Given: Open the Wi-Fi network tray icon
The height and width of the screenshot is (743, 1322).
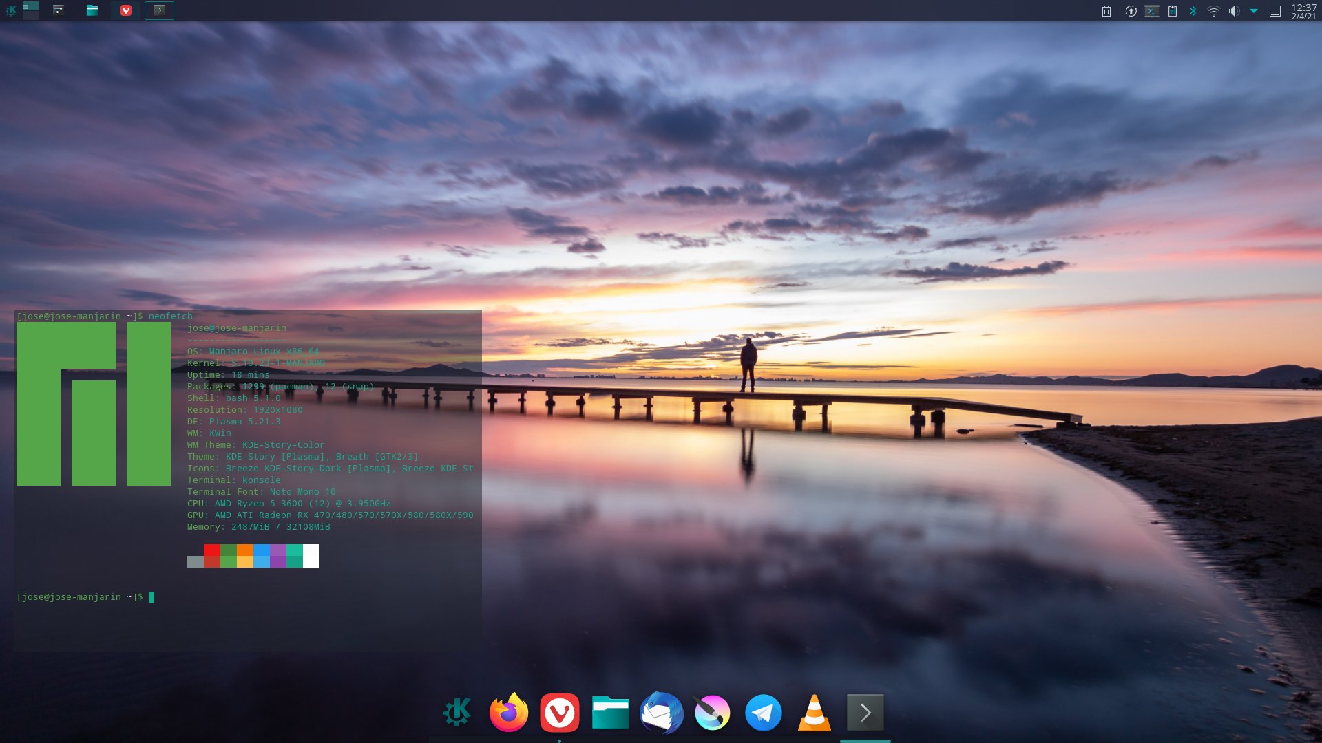Looking at the screenshot, I should (x=1214, y=11).
